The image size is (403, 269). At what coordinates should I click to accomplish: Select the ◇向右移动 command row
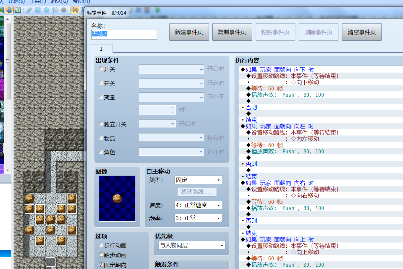pos(321,195)
